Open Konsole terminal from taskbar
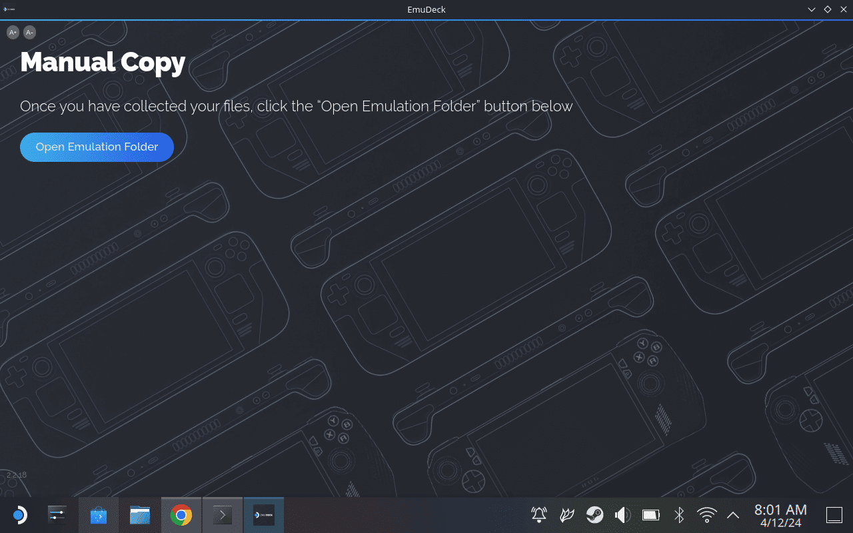853x533 pixels. [x=223, y=515]
